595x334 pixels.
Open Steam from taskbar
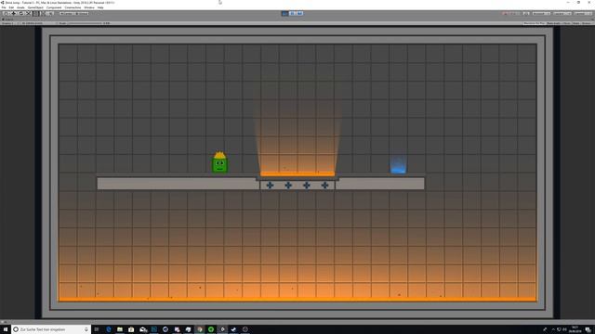233,329
